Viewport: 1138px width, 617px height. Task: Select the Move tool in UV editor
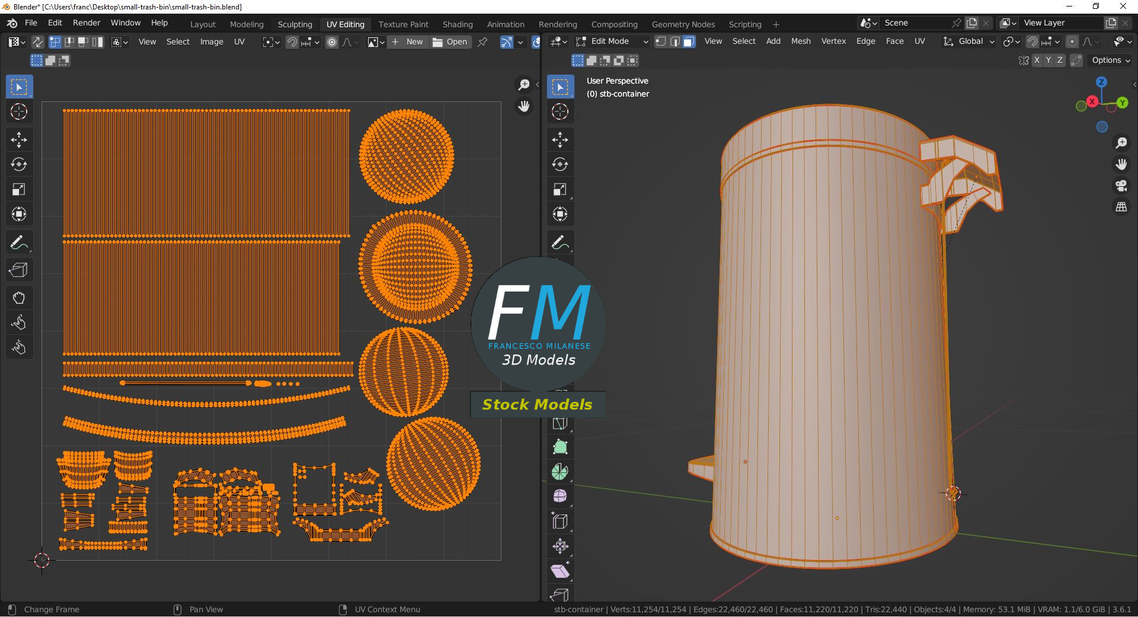[19, 140]
